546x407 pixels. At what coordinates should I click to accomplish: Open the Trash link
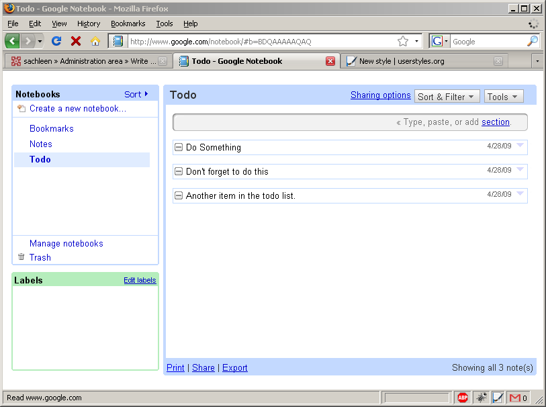[x=40, y=257]
